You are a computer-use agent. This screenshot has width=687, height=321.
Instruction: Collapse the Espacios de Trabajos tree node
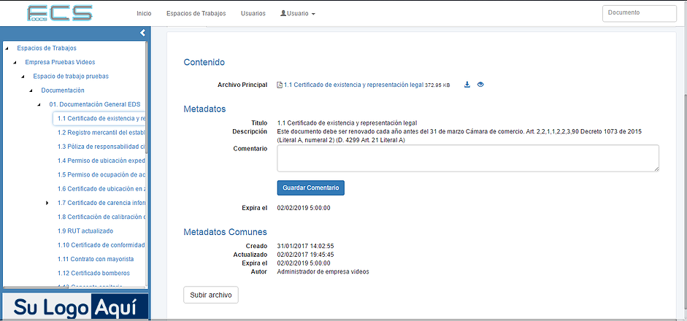7,49
